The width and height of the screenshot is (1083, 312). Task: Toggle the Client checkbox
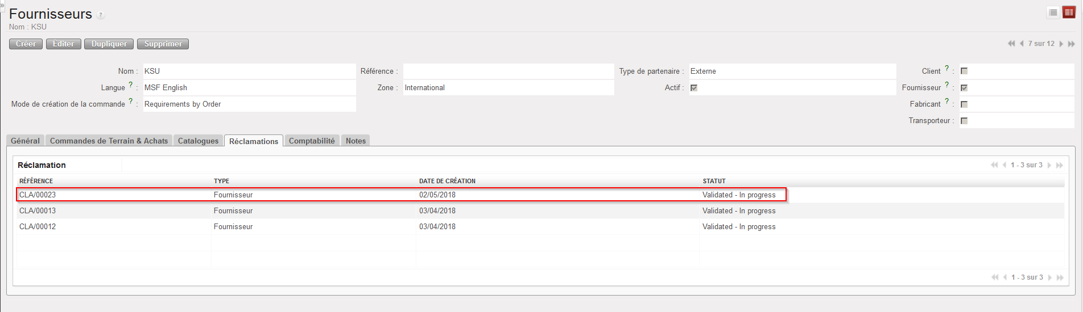[x=964, y=71]
